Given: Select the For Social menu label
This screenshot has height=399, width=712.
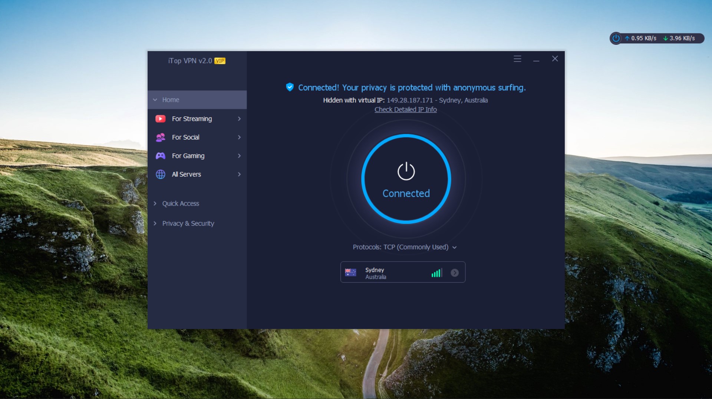Looking at the screenshot, I should pyautogui.click(x=185, y=137).
